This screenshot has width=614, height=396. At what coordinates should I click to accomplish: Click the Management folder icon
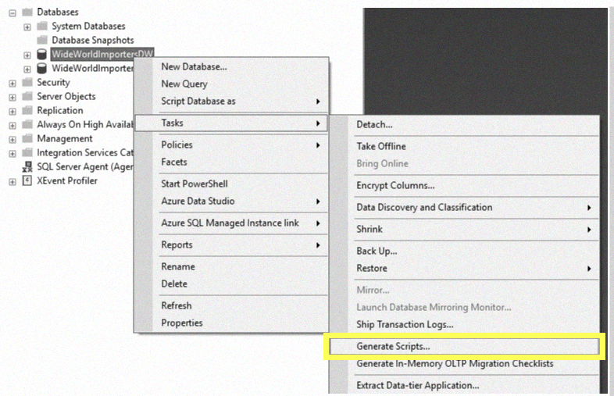(27, 139)
